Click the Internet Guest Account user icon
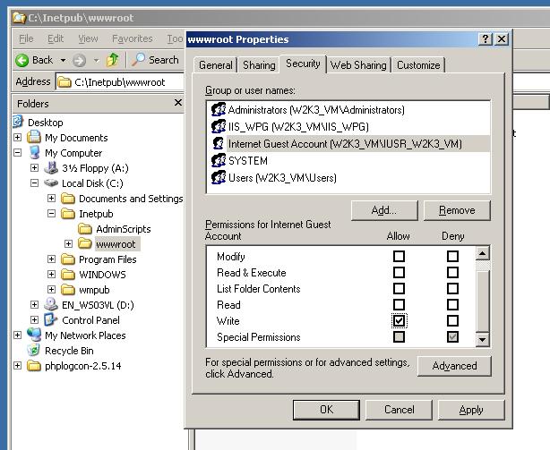Viewport: 550px width, 450px height. tap(219, 143)
